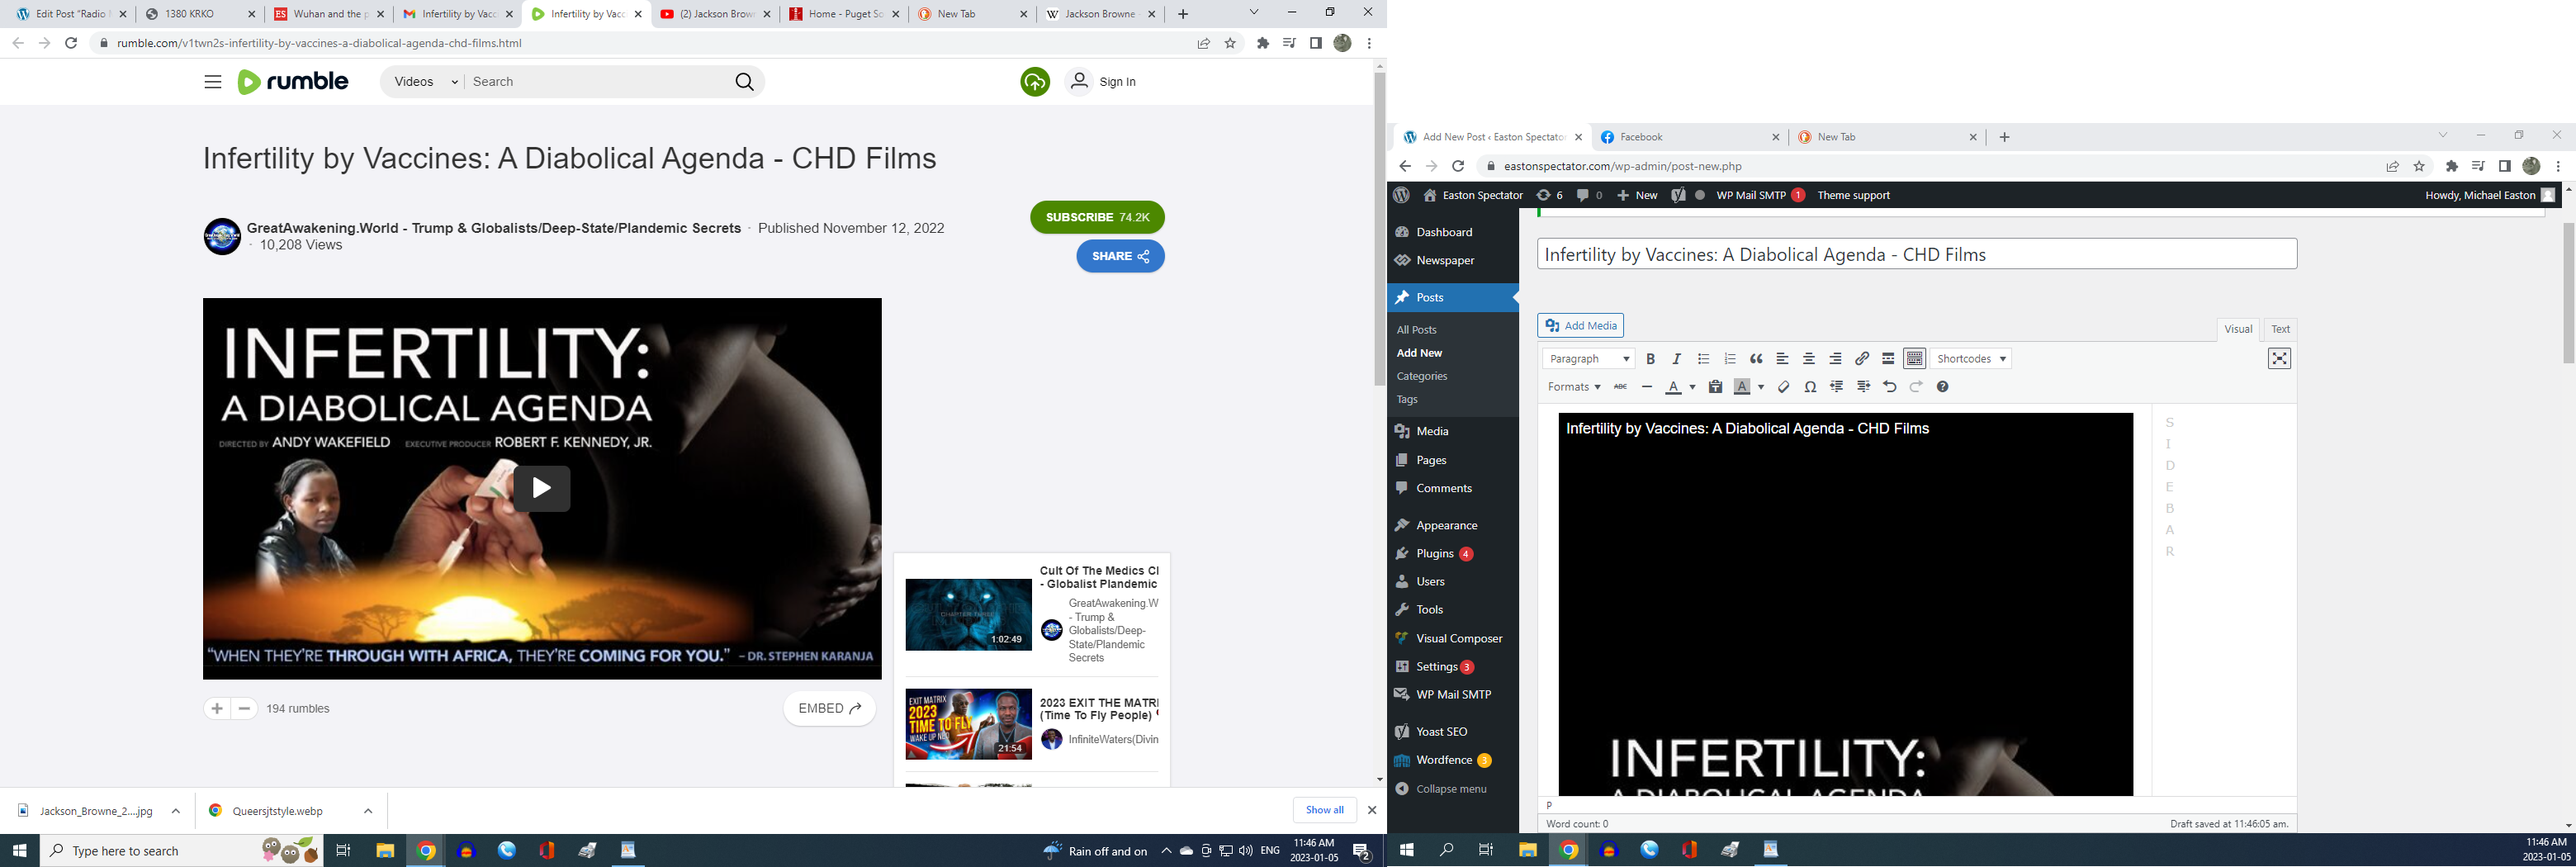Toggle bold formatting in the editor

click(1650, 359)
